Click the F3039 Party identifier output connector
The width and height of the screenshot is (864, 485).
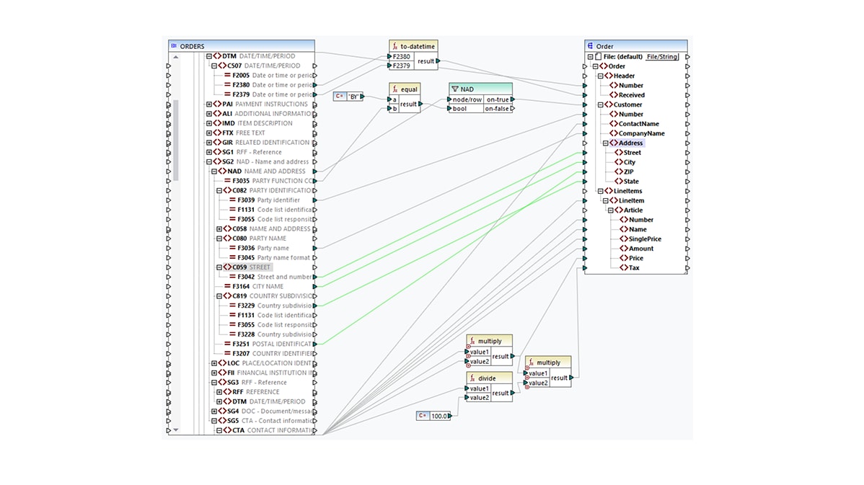tap(314, 200)
